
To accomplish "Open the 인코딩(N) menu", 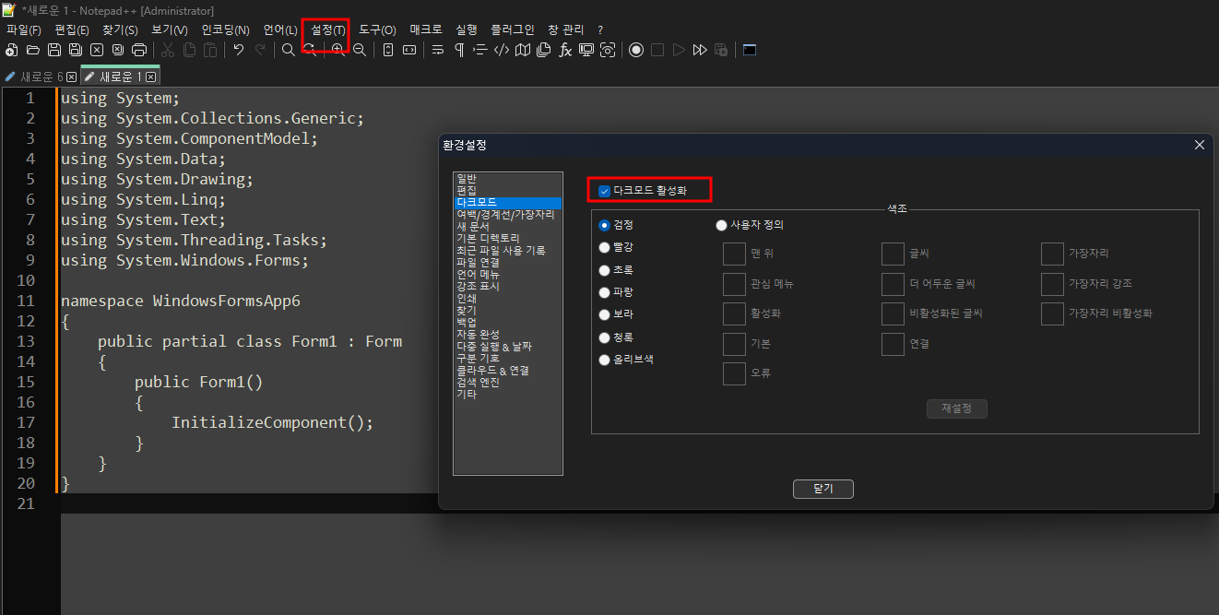I will [225, 30].
